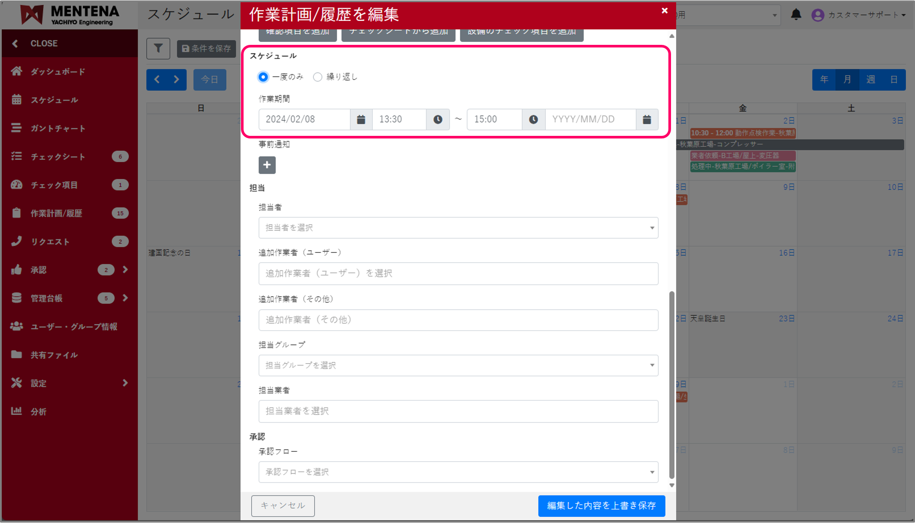Click the end time clock icon

pos(533,119)
